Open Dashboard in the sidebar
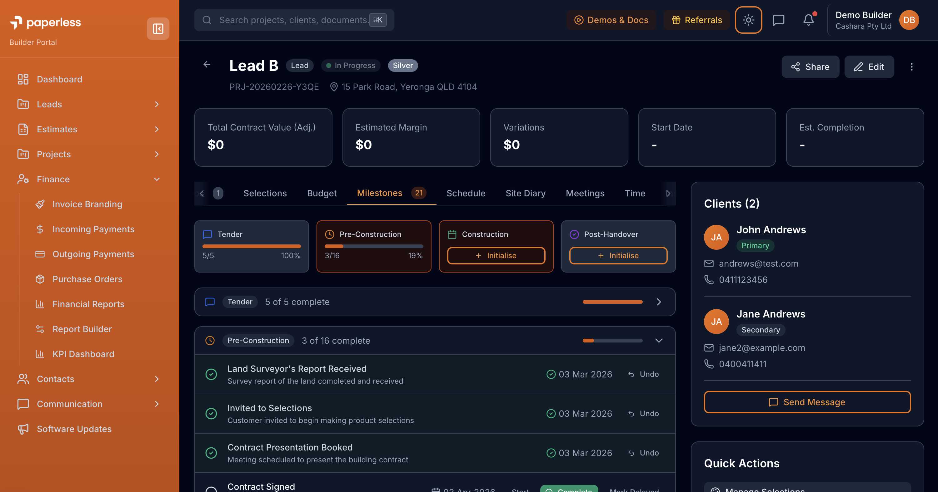 coord(90,79)
